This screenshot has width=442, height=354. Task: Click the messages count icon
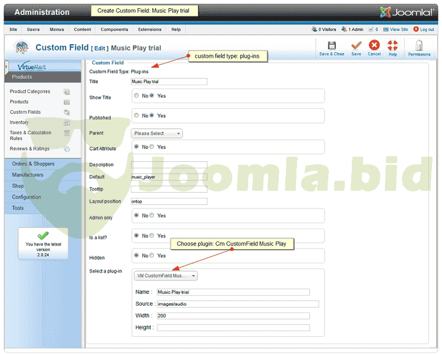coord(371,29)
